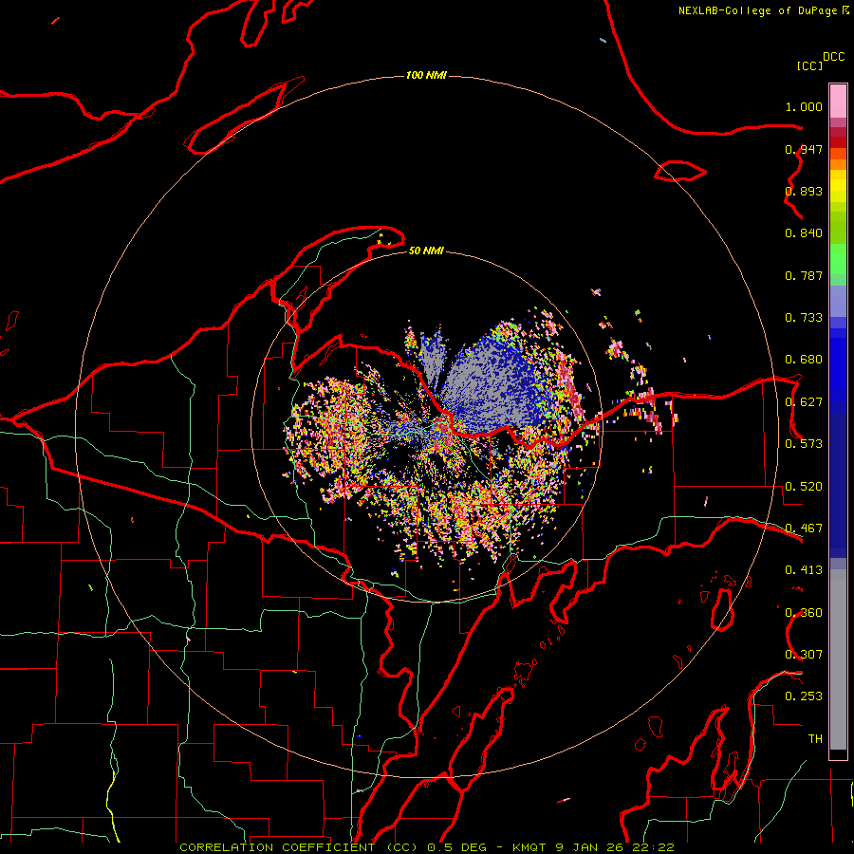Click the KMQT station identifier
The image size is (854, 854).
[x=531, y=847]
